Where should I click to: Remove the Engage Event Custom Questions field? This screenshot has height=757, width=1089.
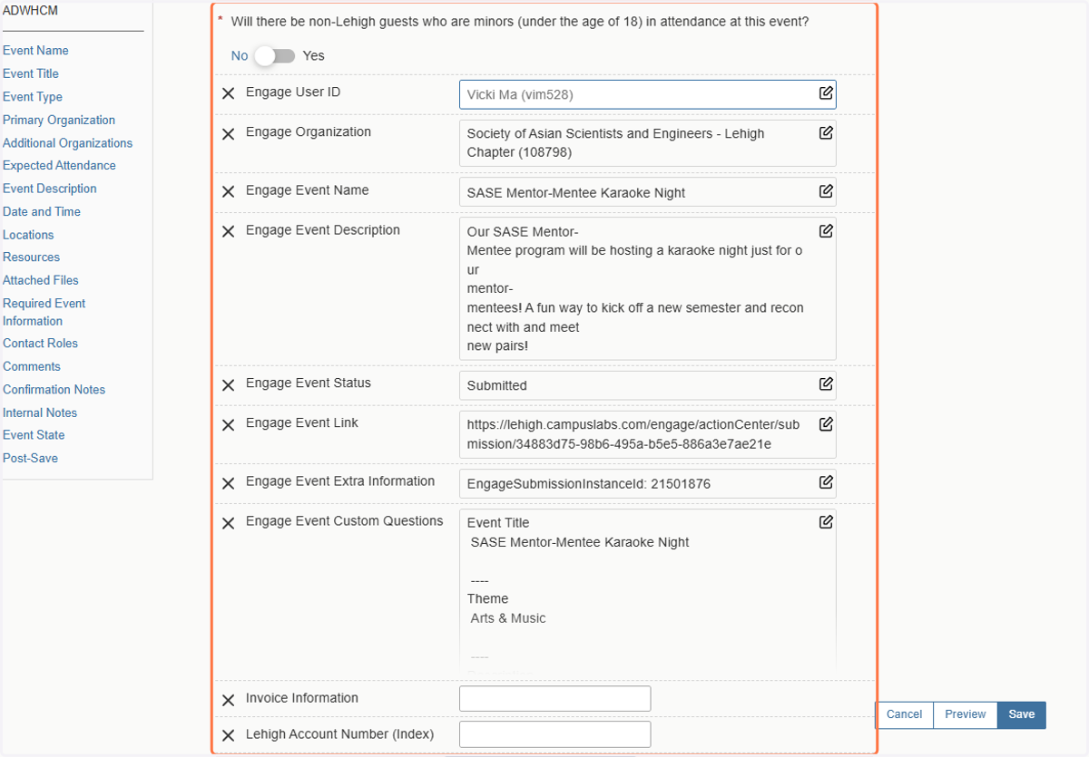click(229, 523)
